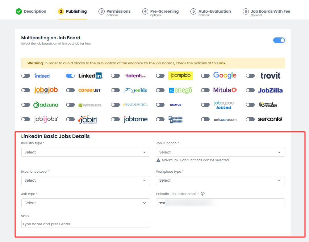
Task: Click the sercanto logo
Action: [x=270, y=119]
